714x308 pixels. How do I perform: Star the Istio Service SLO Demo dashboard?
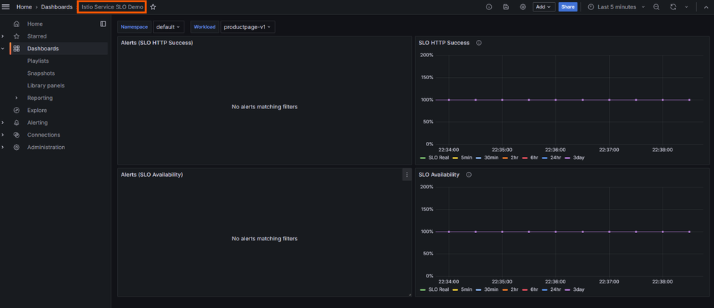pos(153,7)
